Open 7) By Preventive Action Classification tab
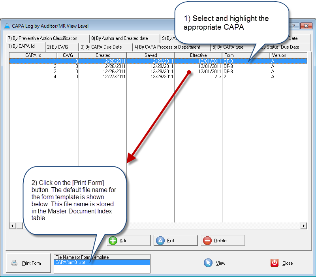This screenshot has height=277, width=316. coord(43,38)
